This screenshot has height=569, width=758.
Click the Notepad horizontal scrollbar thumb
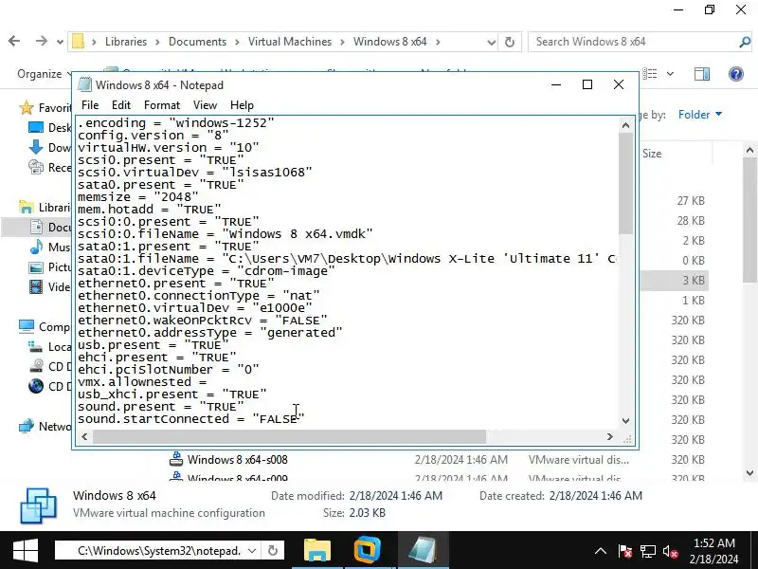pyautogui.click(x=289, y=436)
